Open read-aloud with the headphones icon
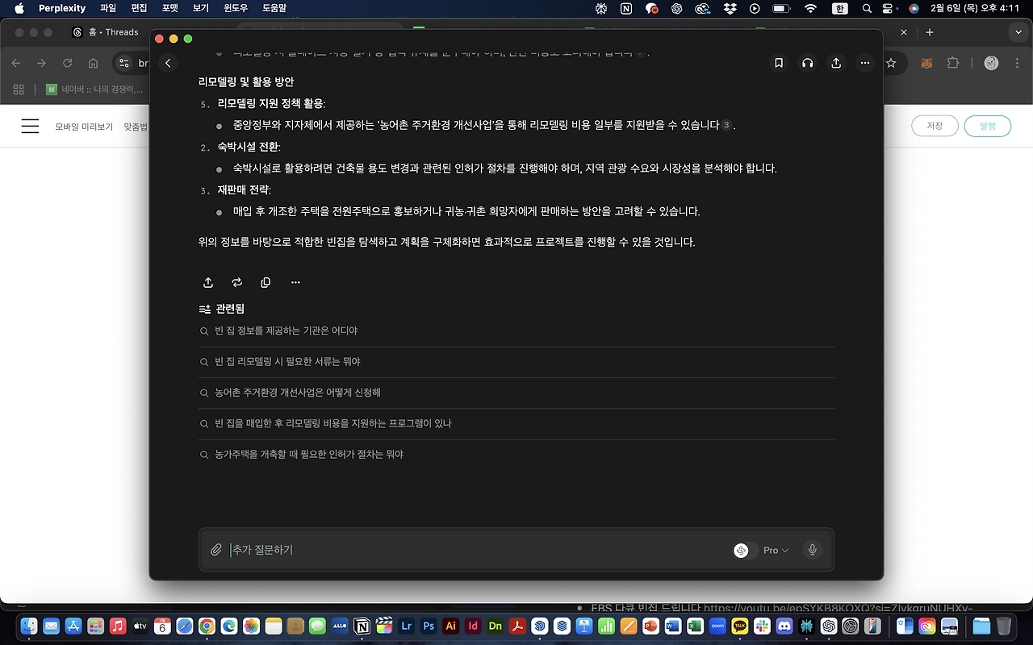The image size is (1033, 645). pos(806,63)
